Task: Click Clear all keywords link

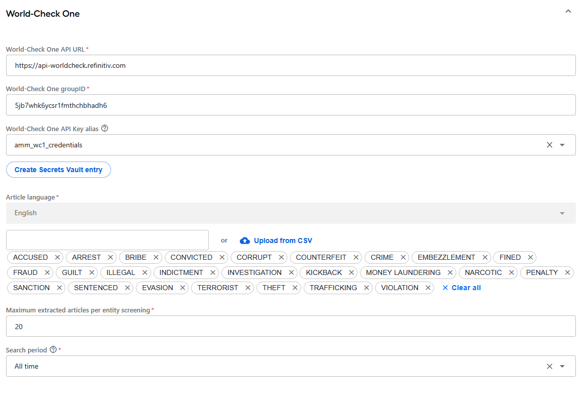Action: coord(461,288)
